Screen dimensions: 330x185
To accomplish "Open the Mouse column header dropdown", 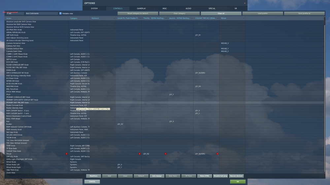I will [x=244, y=18].
